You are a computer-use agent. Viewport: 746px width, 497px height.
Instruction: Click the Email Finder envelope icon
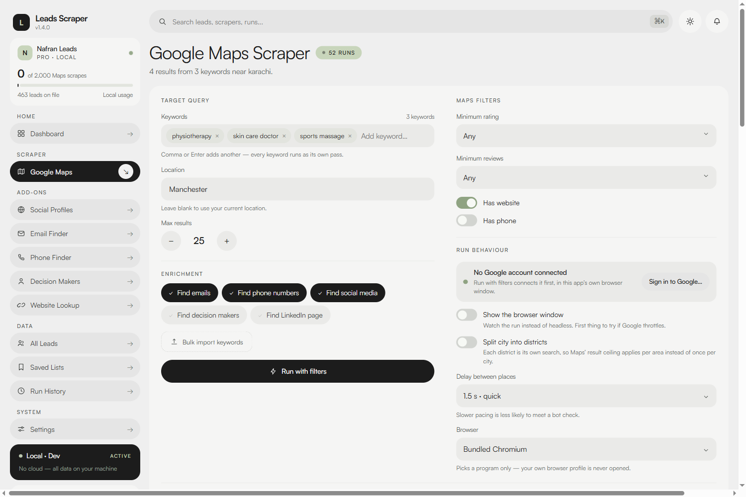[x=21, y=234]
